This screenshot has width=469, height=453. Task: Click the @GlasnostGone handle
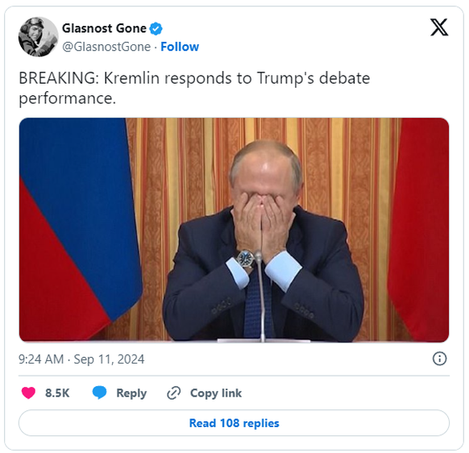106,47
